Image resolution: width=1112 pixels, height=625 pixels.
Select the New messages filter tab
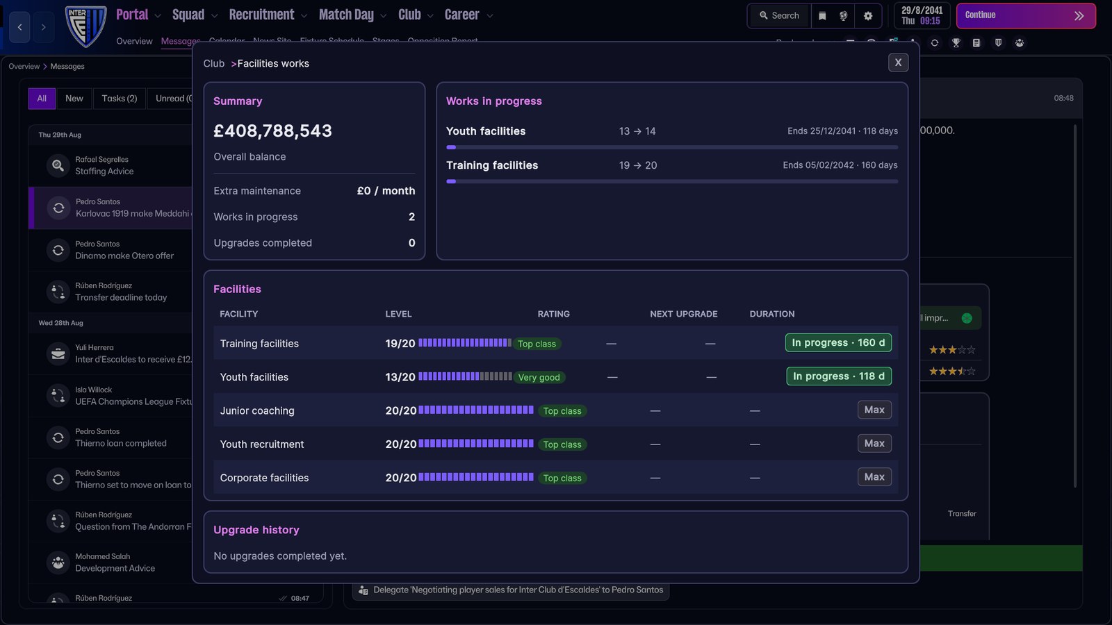tap(74, 99)
